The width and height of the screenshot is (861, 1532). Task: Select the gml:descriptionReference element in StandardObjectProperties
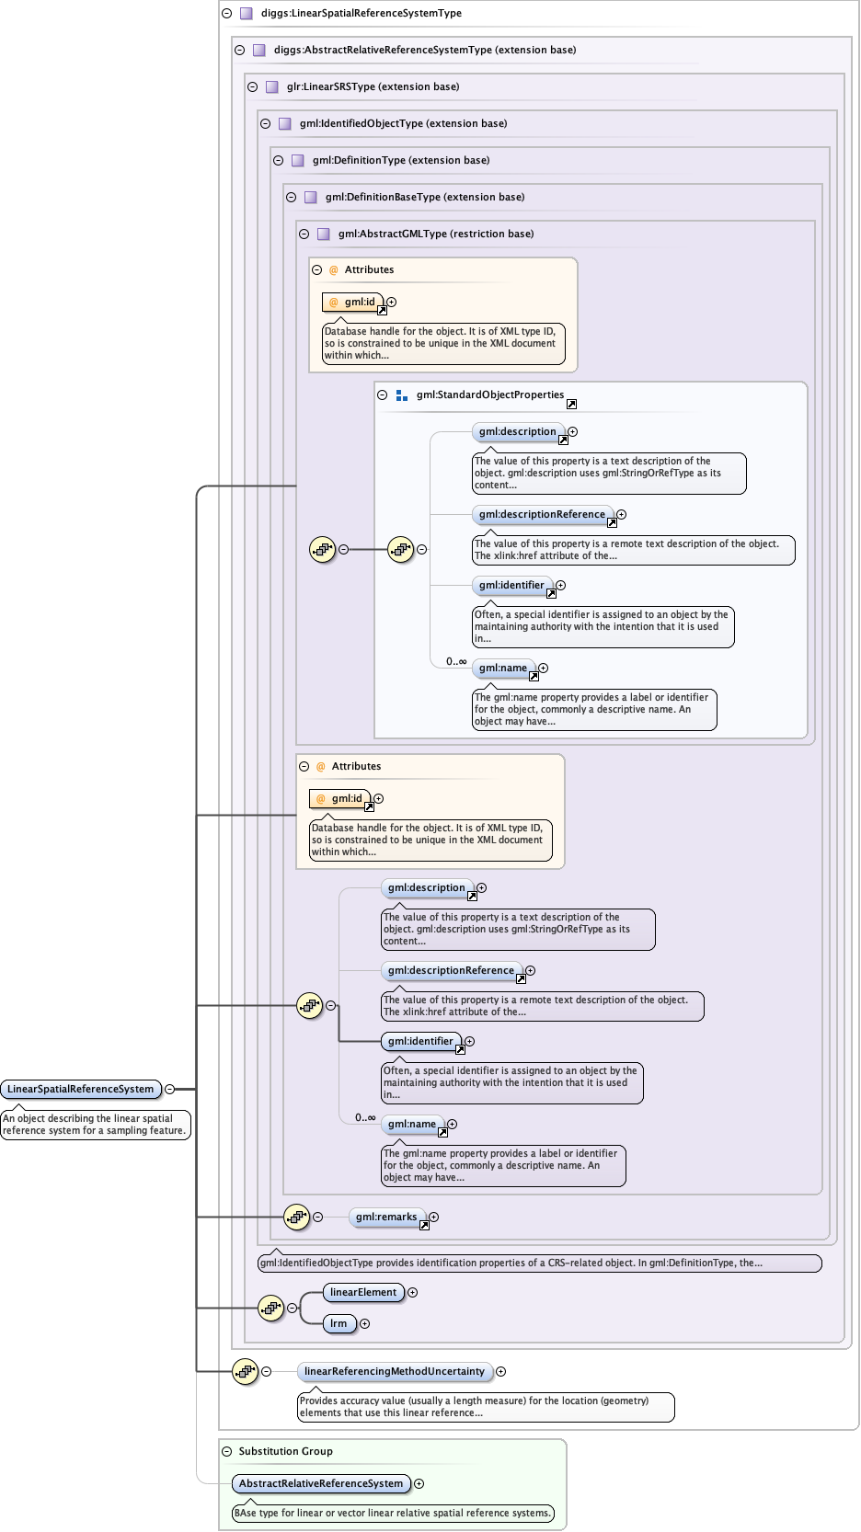[x=542, y=515]
